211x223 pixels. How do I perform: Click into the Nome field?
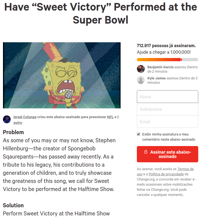pyautogui.click(x=167, y=97)
